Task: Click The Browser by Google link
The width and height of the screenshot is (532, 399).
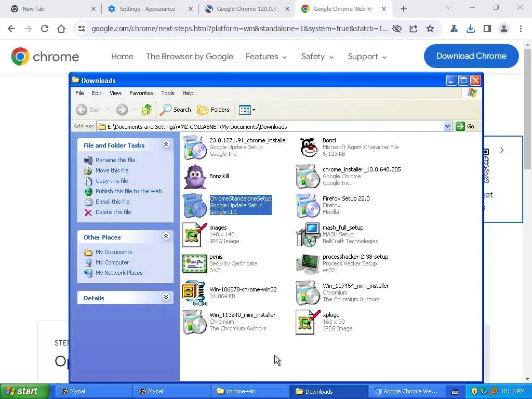Action: pos(189,57)
